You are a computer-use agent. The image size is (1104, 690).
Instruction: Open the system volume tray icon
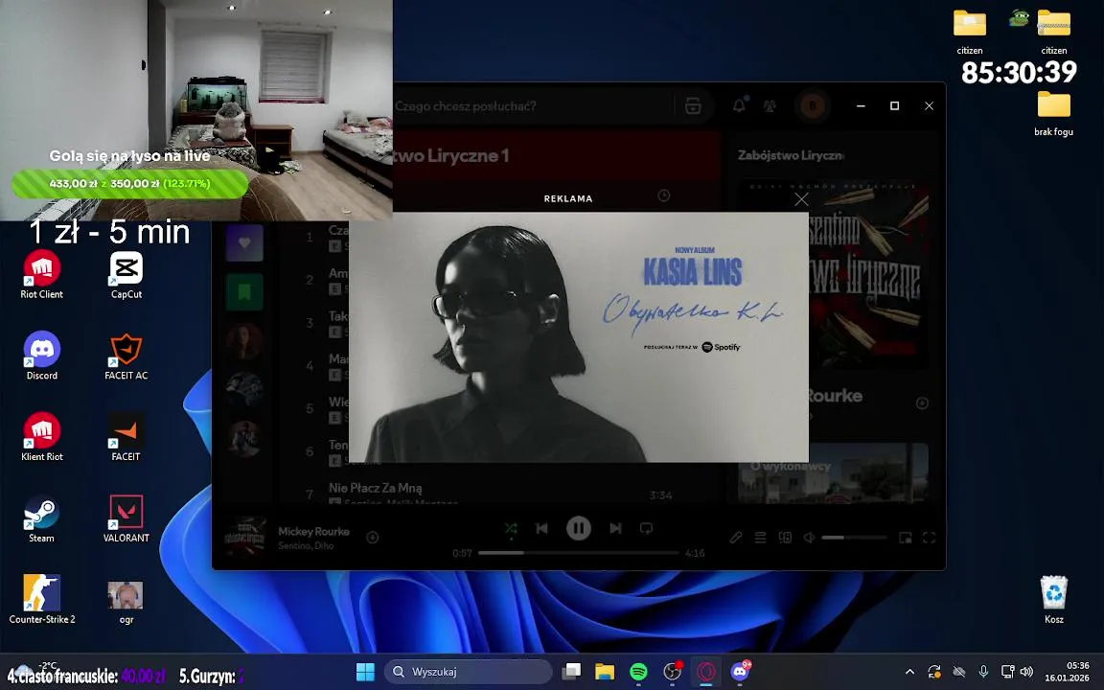(1026, 672)
